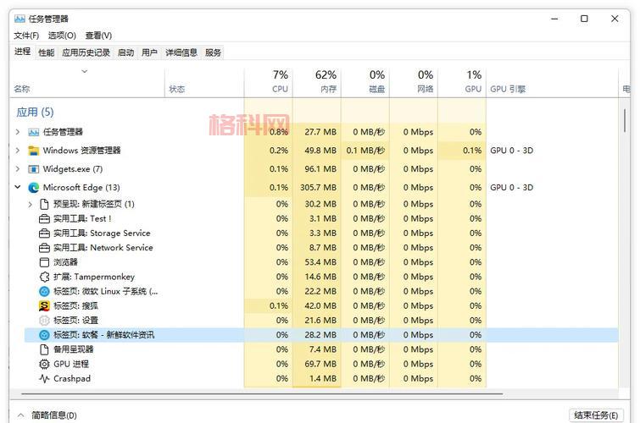Screen dimensions: 640x423
Task: Click toolbox icon for Storage Service
Action: tap(44, 233)
